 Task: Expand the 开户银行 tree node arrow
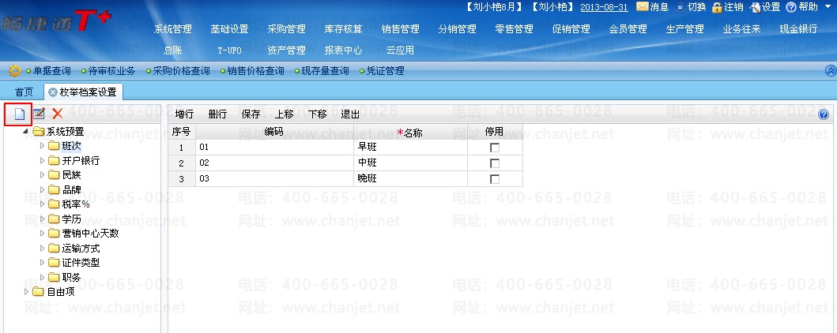pyautogui.click(x=43, y=160)
